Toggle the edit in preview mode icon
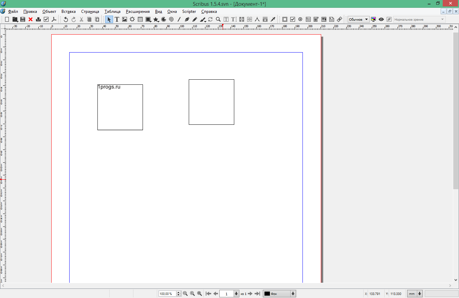This screenshot has width=459, height=298. click(389, 19)
